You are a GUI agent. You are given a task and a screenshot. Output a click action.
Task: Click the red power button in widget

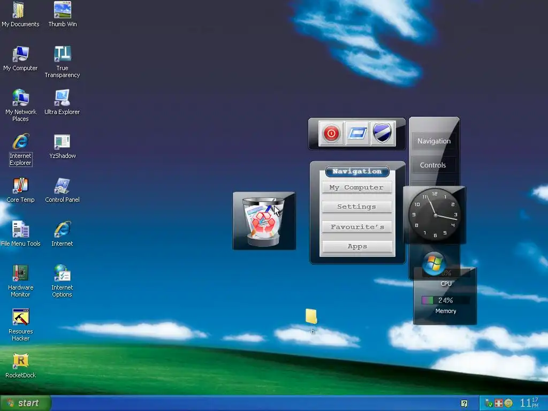click(x=331, y=133)
